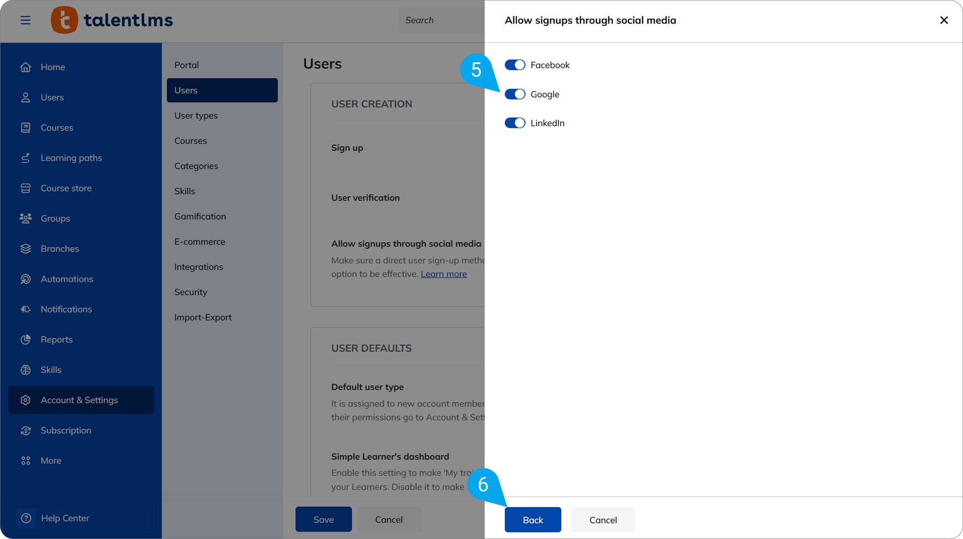Click the Reports pie chart icon
Viewport: 963px width, 539px height.
(26, 339)
